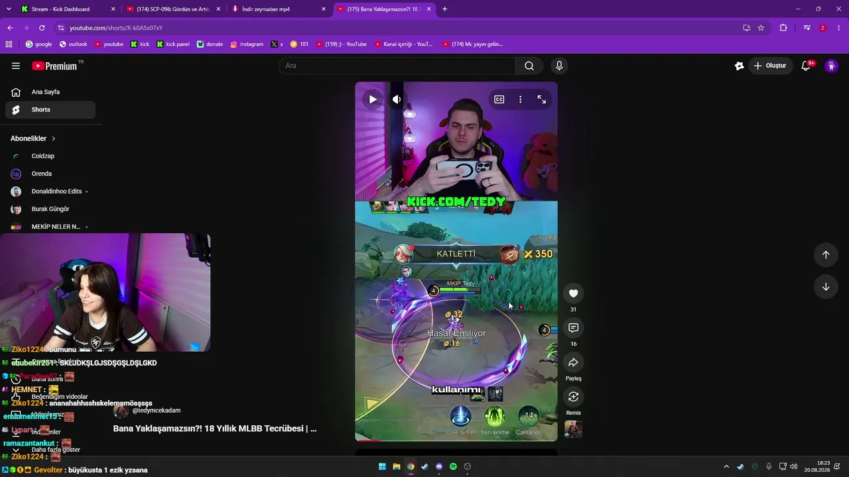849x477 pixels.
Task: Show hidden system tray icons
Action: point(726,467)
